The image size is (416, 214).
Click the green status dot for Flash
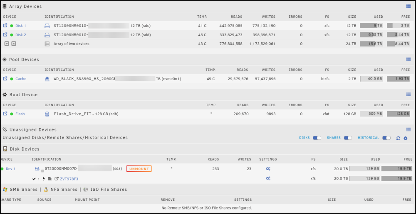11,114
